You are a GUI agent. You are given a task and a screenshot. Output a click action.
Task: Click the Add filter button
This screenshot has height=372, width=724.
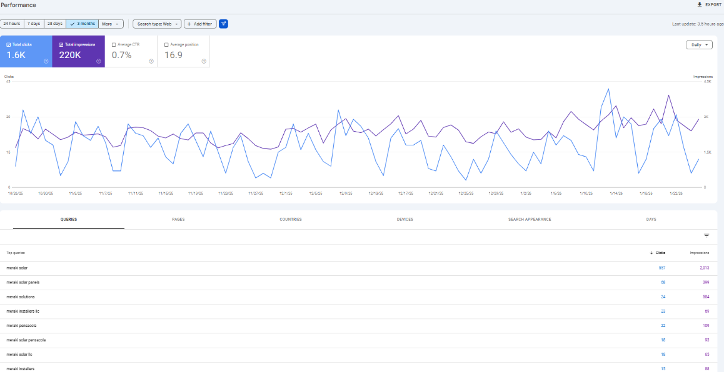pyautogui.click(x=200, y=24)
